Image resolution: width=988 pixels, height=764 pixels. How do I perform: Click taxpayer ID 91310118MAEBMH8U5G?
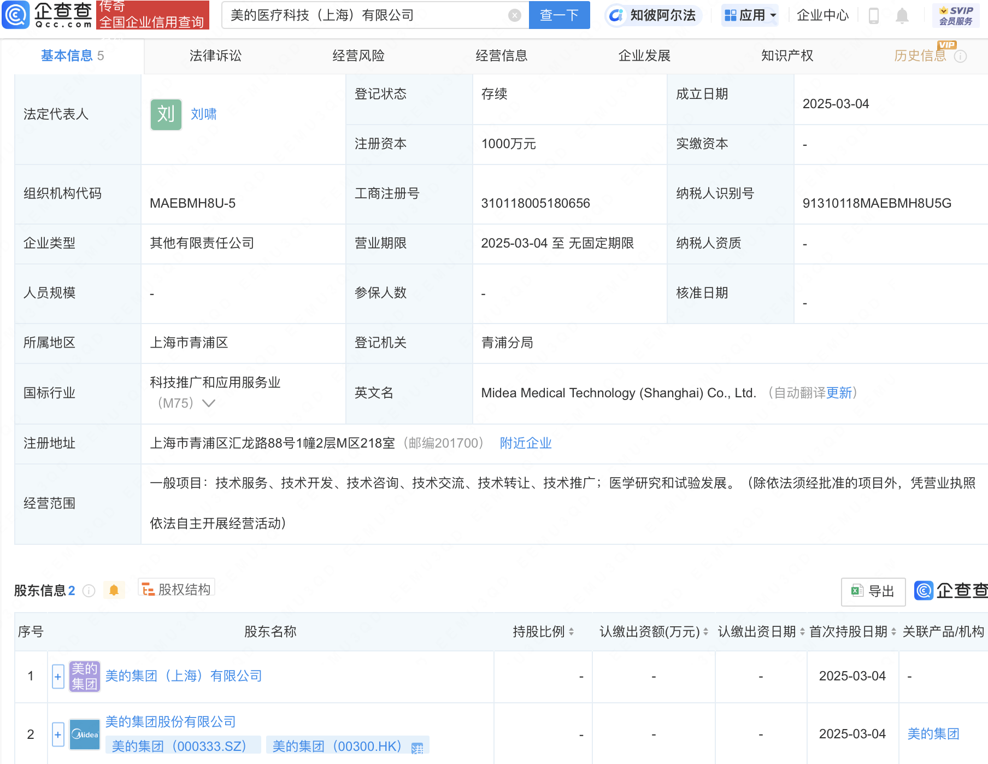click(x=877, y=203)
